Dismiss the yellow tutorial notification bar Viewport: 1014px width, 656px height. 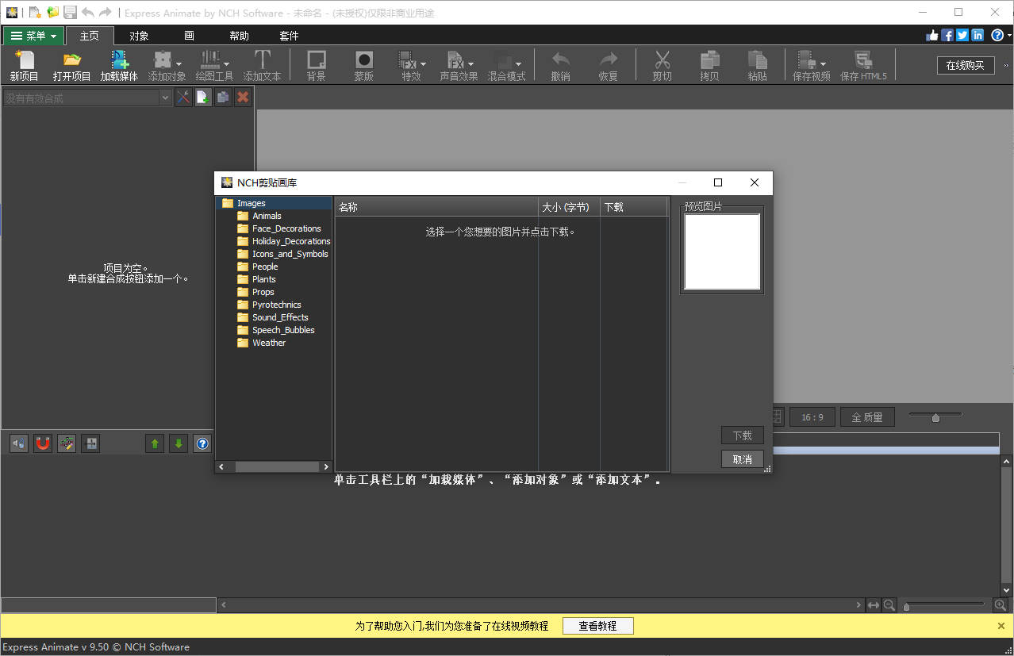1001,626
